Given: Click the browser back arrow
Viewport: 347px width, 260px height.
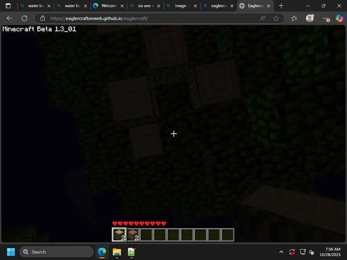Looking at the screenshot, I should tap(9, 18).
